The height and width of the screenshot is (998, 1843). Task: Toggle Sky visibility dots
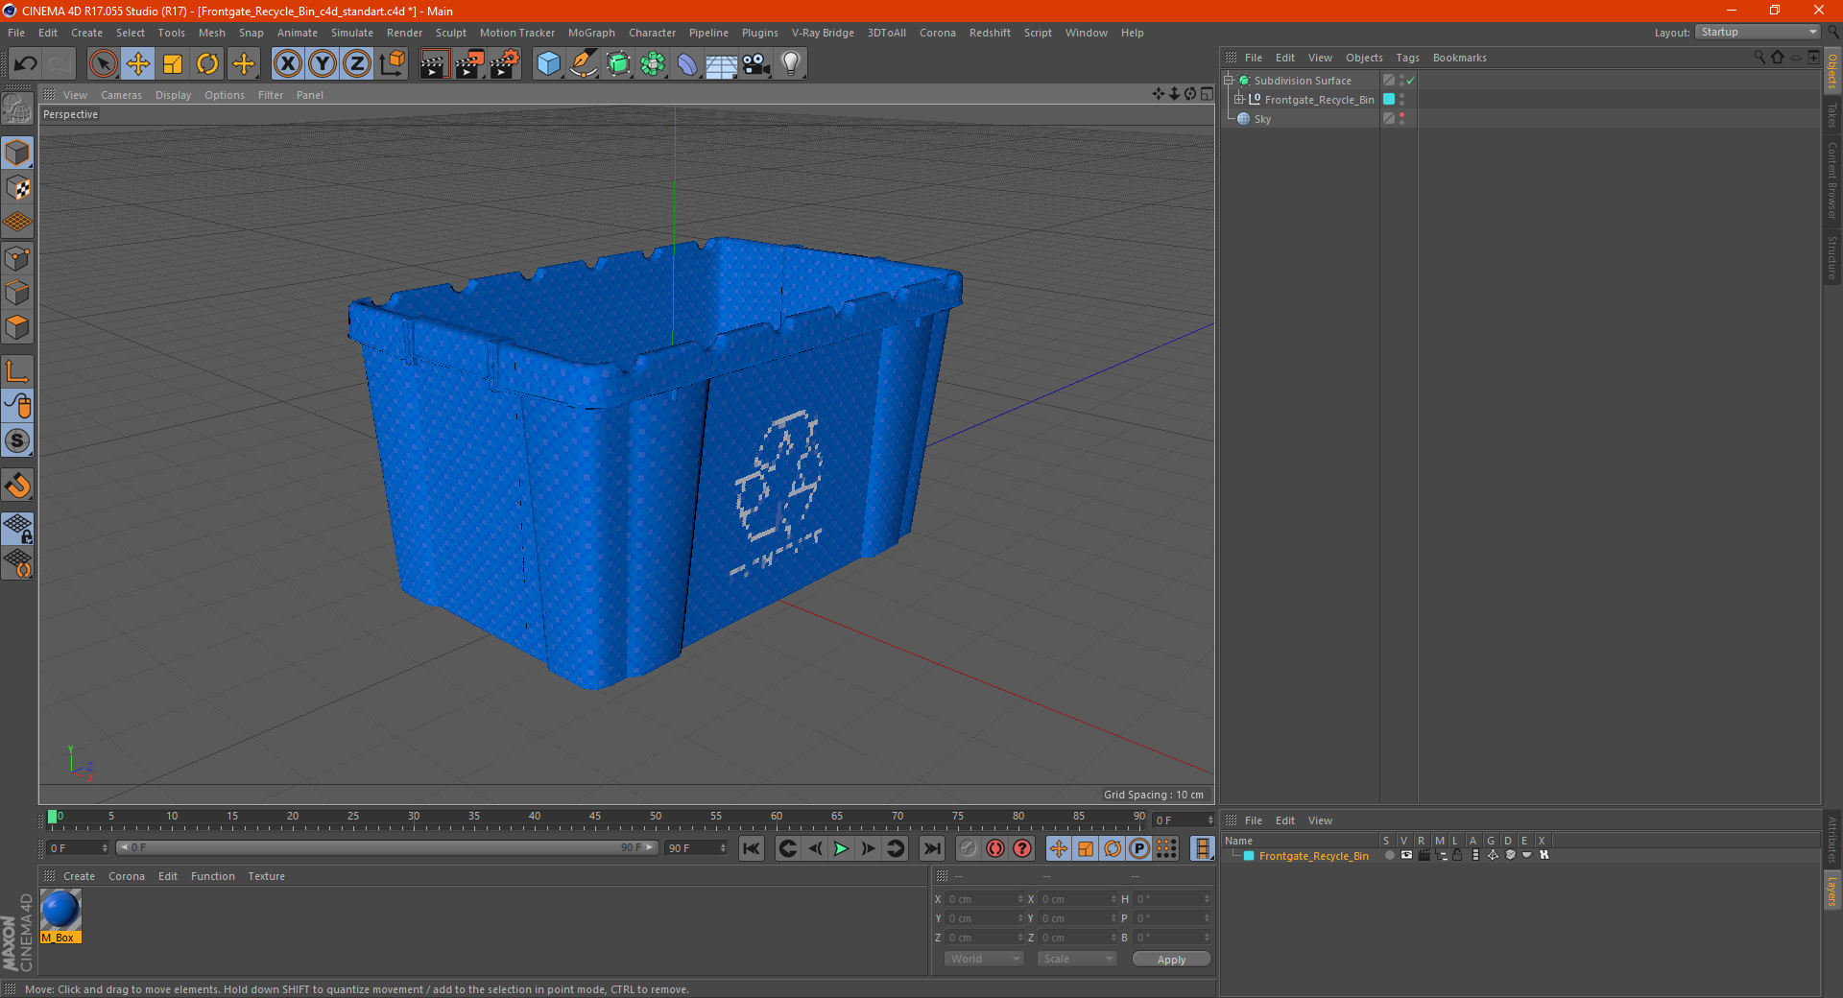click(1401, 119)
